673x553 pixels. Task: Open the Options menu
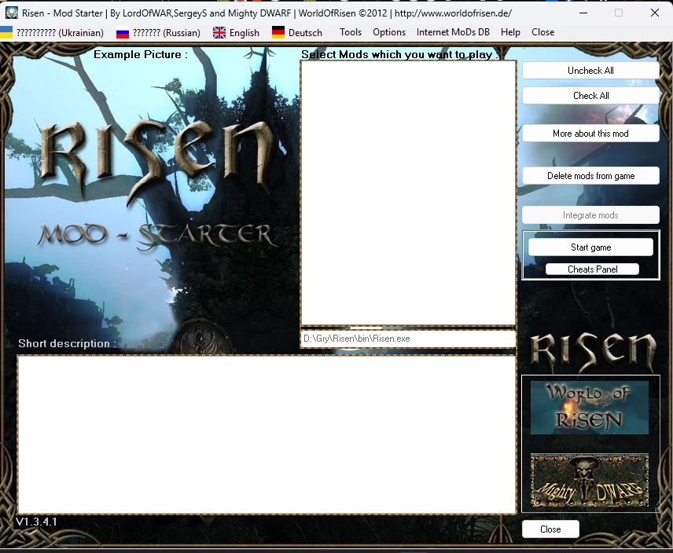click(x=389, y=32)
